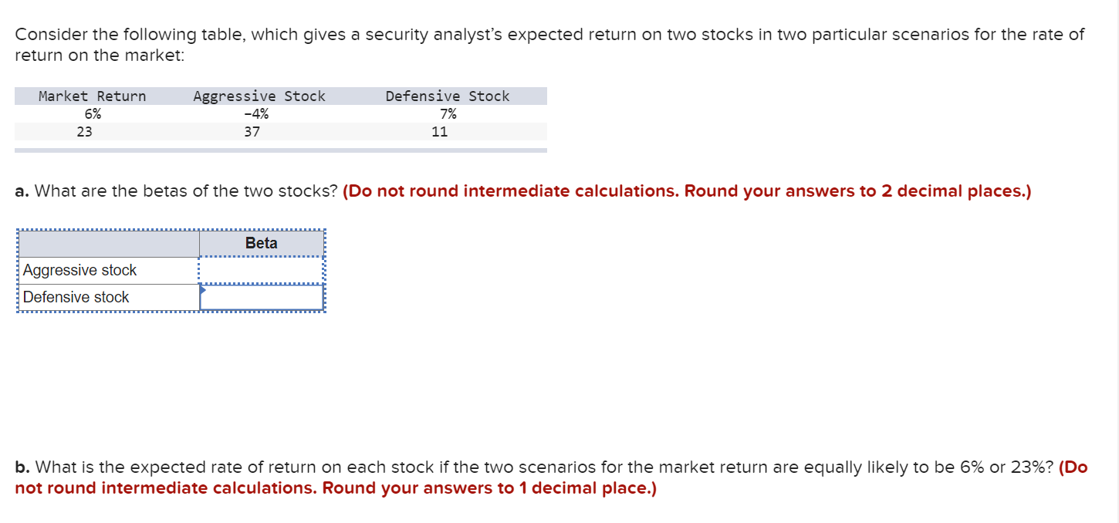Screen dimensions: 1119x523
Task: Click the bold part a question label
Action: (x=22, y=191)
